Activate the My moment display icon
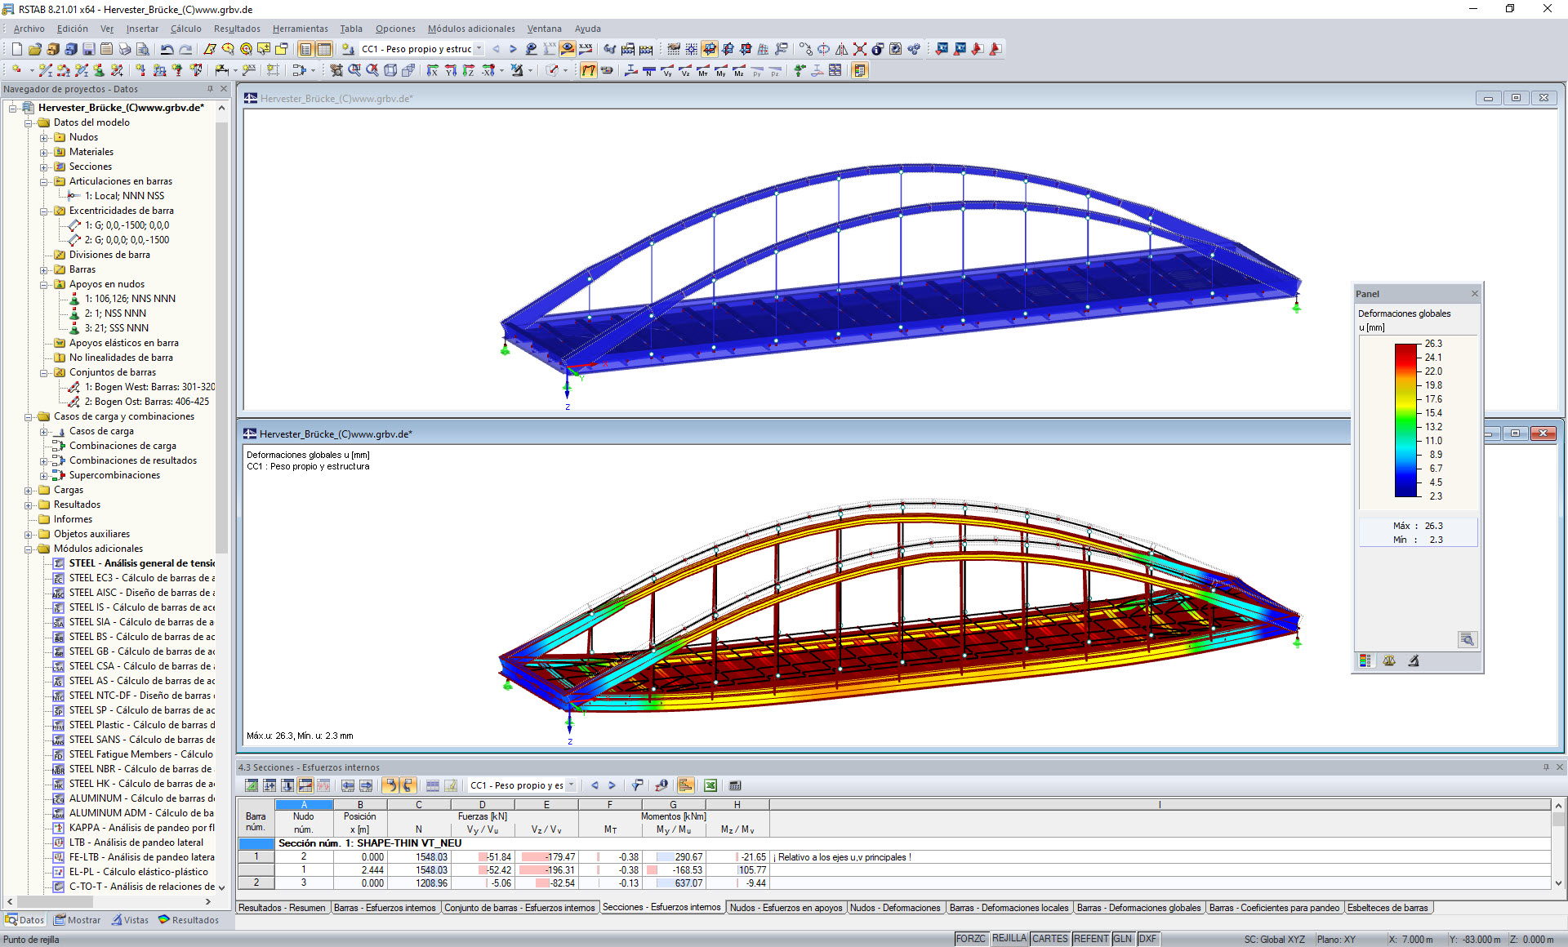Screen dimensions: 1568x947 pos(719,72)
